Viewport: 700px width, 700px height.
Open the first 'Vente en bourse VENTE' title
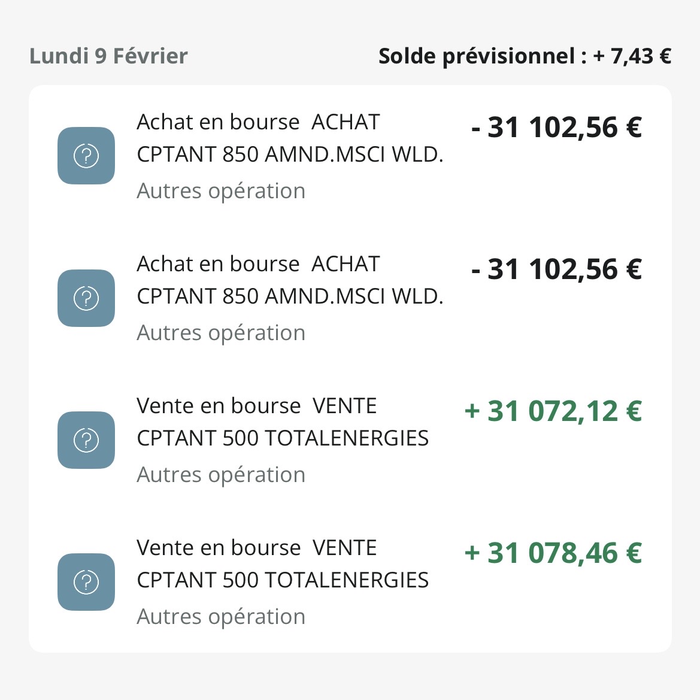[x=256, y=406]
